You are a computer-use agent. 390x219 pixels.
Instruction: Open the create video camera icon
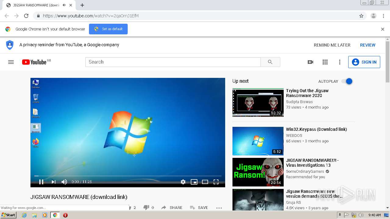(x=310, y=62)
